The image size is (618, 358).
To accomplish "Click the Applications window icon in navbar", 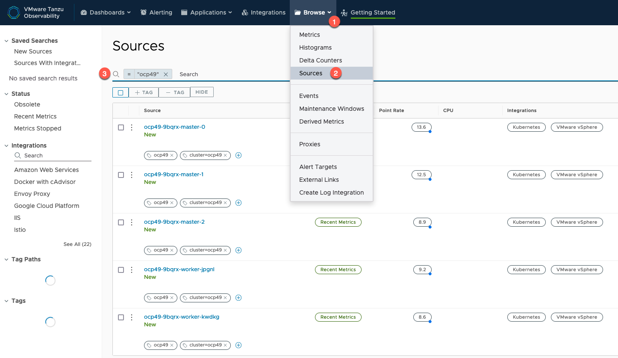I will [x=184, y=12].
